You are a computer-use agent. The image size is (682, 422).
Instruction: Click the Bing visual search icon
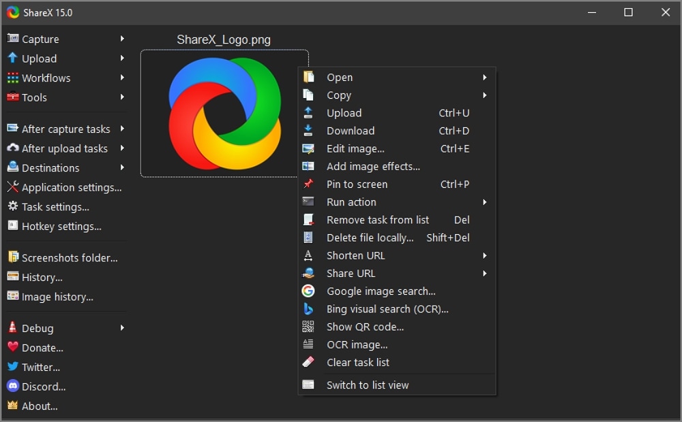pyautogui.click(x=308, y=309)
